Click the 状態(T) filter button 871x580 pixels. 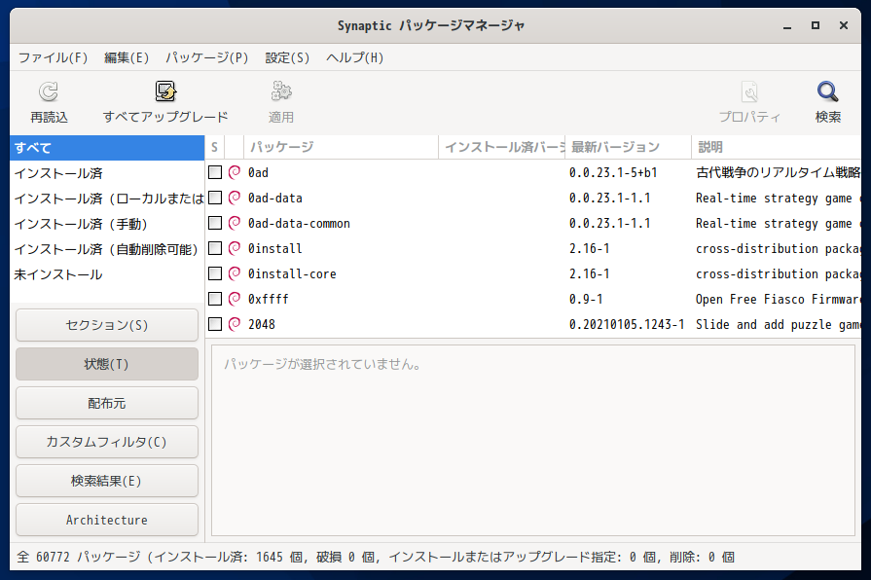tap(107, 364)
